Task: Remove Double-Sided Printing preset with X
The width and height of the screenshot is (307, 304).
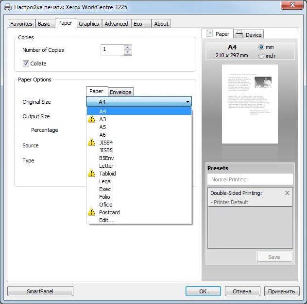Action: [287, 193]
